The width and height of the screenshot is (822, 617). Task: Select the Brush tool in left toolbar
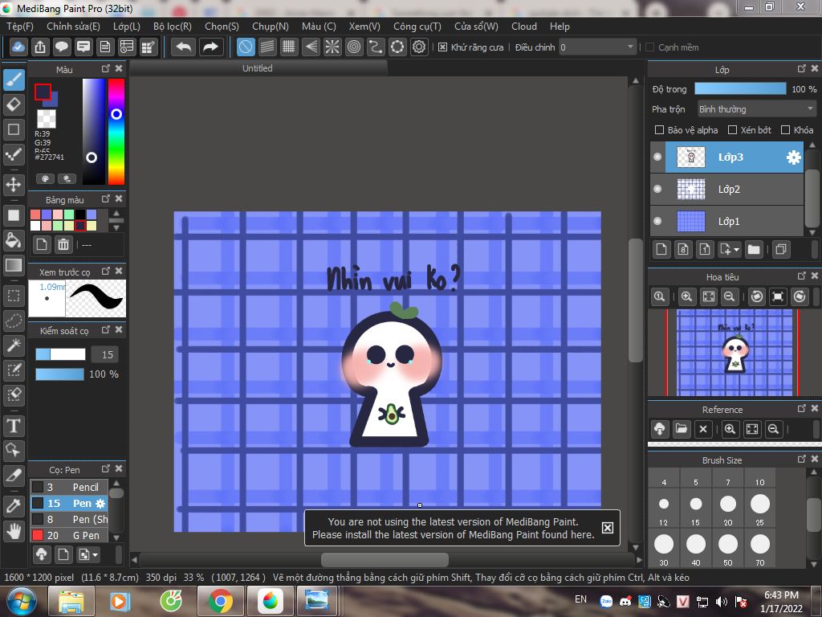(14, 80)
